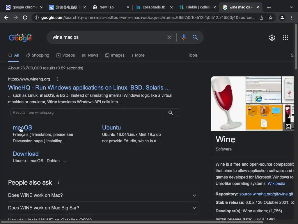Close the collabtools.tk tab

[x=171, y=7]
